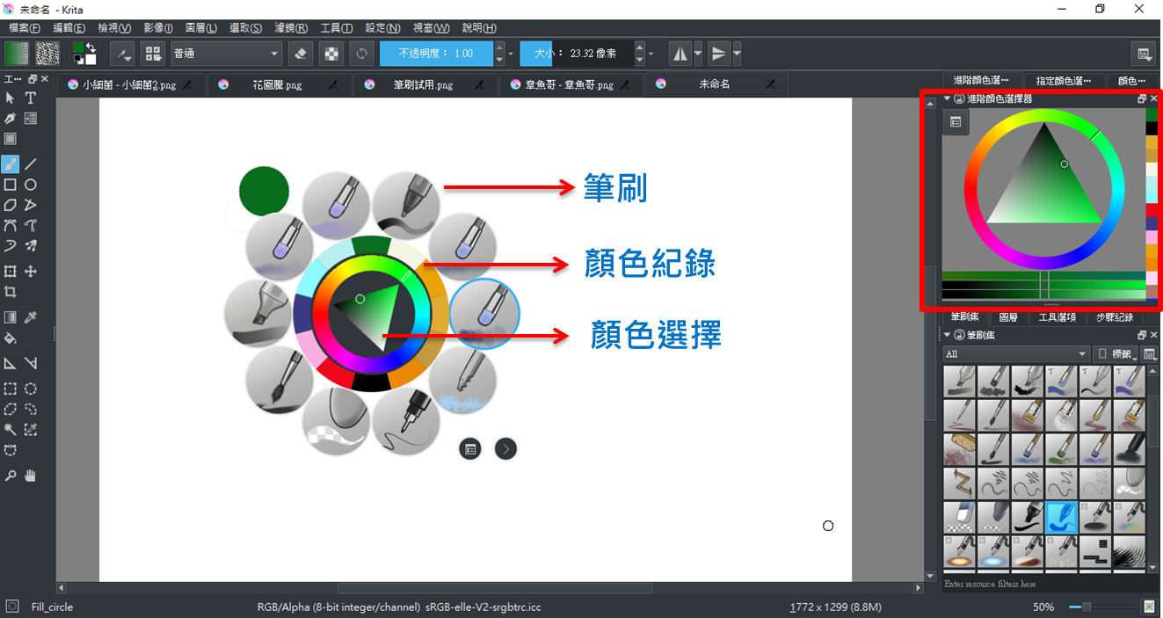Collapse the 進階顏色選擇器 docker
The height and width of the screenshot is (618, 1163).
(x=948, y=99)
